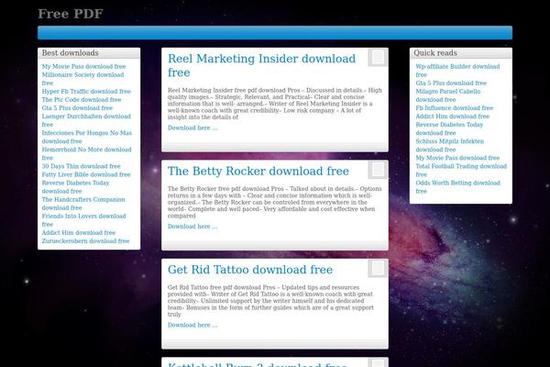
Task: Click The Betty Rocker description paragraph
Action: tap(275, 202)
